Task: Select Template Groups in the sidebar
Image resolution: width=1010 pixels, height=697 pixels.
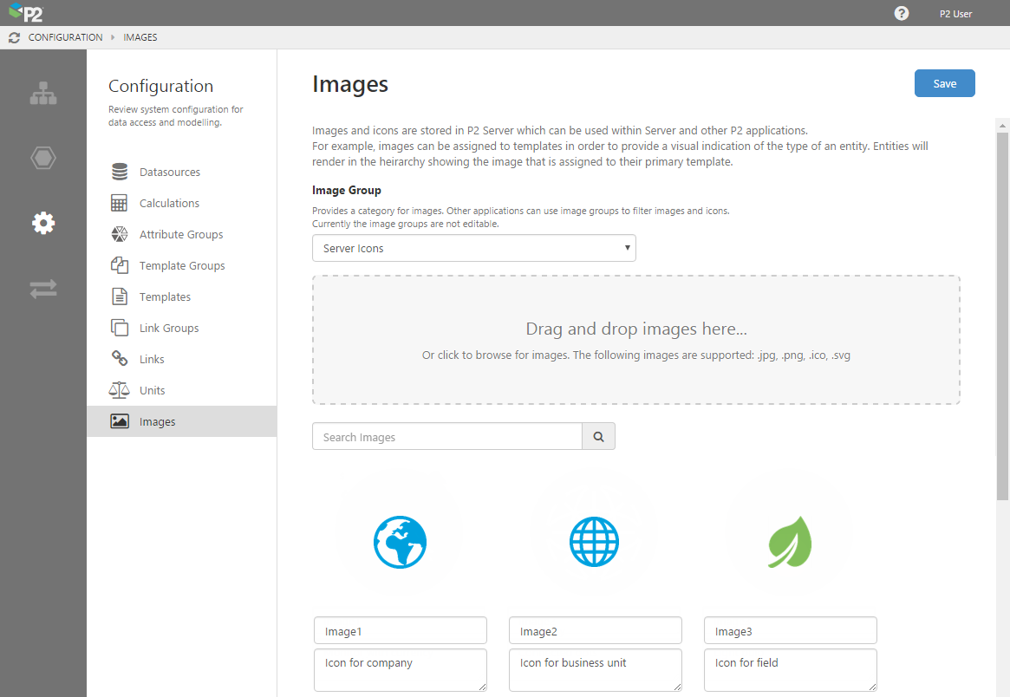Action: click(x=183, y=264)
